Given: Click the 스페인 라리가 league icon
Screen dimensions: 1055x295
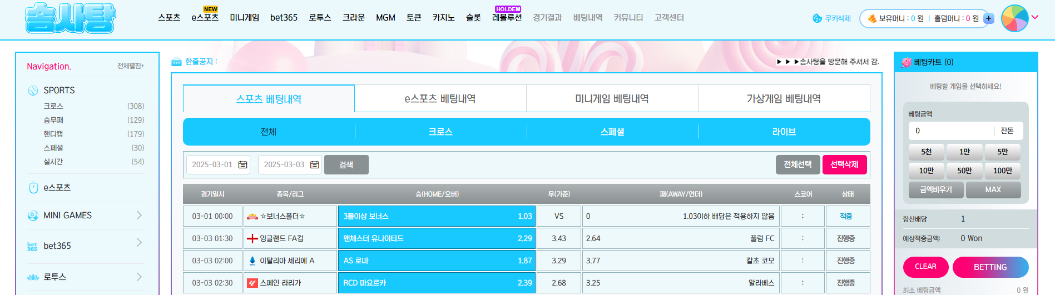Looking at the screenshot, I should (x=252, y=283).
